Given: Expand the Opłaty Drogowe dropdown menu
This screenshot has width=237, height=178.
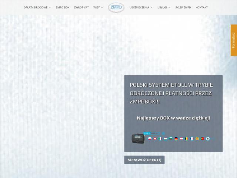Looking at the screenshot, I should click(x=37, y=7).
